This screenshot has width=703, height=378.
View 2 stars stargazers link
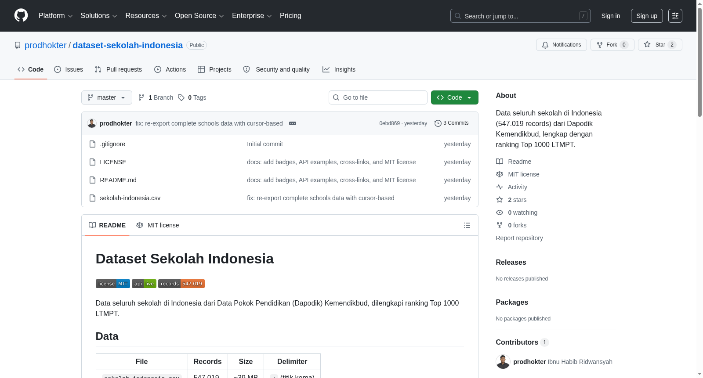click(x=511, y=200)
